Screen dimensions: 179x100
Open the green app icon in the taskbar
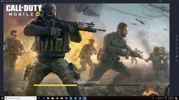coord(71,98)
